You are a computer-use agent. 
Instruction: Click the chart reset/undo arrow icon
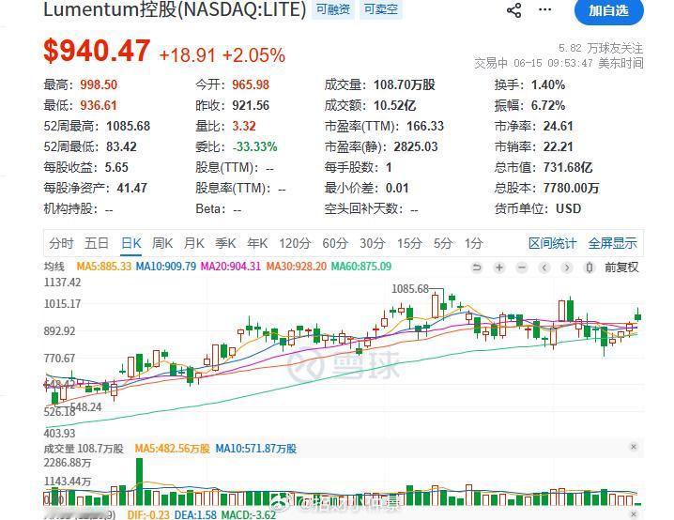(476, 268)
